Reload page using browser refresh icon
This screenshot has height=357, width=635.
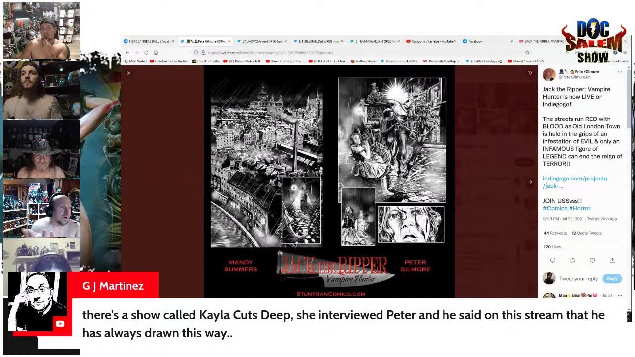click(146, 53)
